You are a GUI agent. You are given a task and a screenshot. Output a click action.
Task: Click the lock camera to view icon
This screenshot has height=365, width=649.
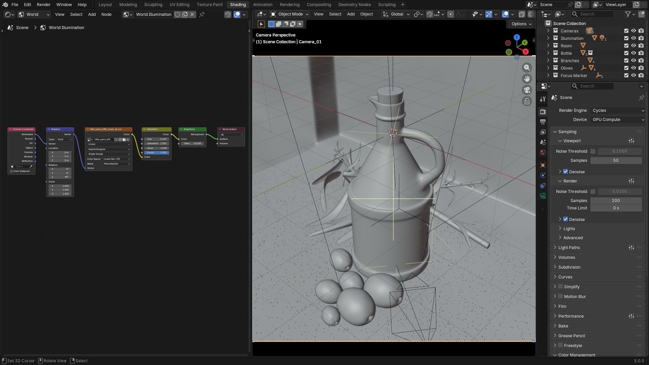click(x=527, y=101)
